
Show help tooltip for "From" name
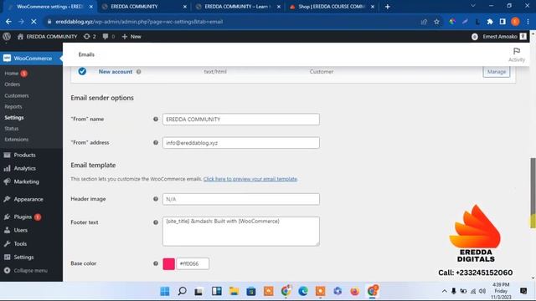[x=156, y=119]
